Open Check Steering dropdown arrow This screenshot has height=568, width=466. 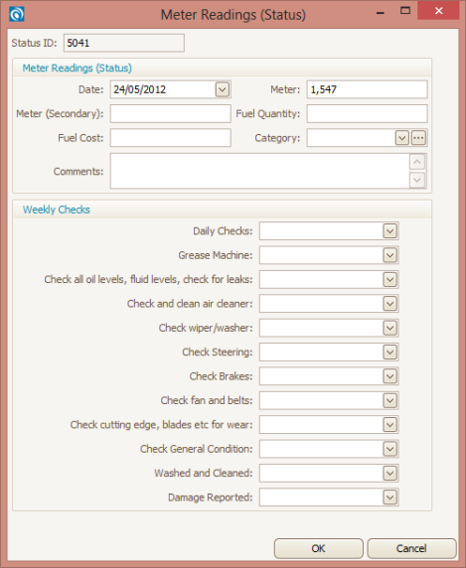pyautogui.click(x=389, y=353)
